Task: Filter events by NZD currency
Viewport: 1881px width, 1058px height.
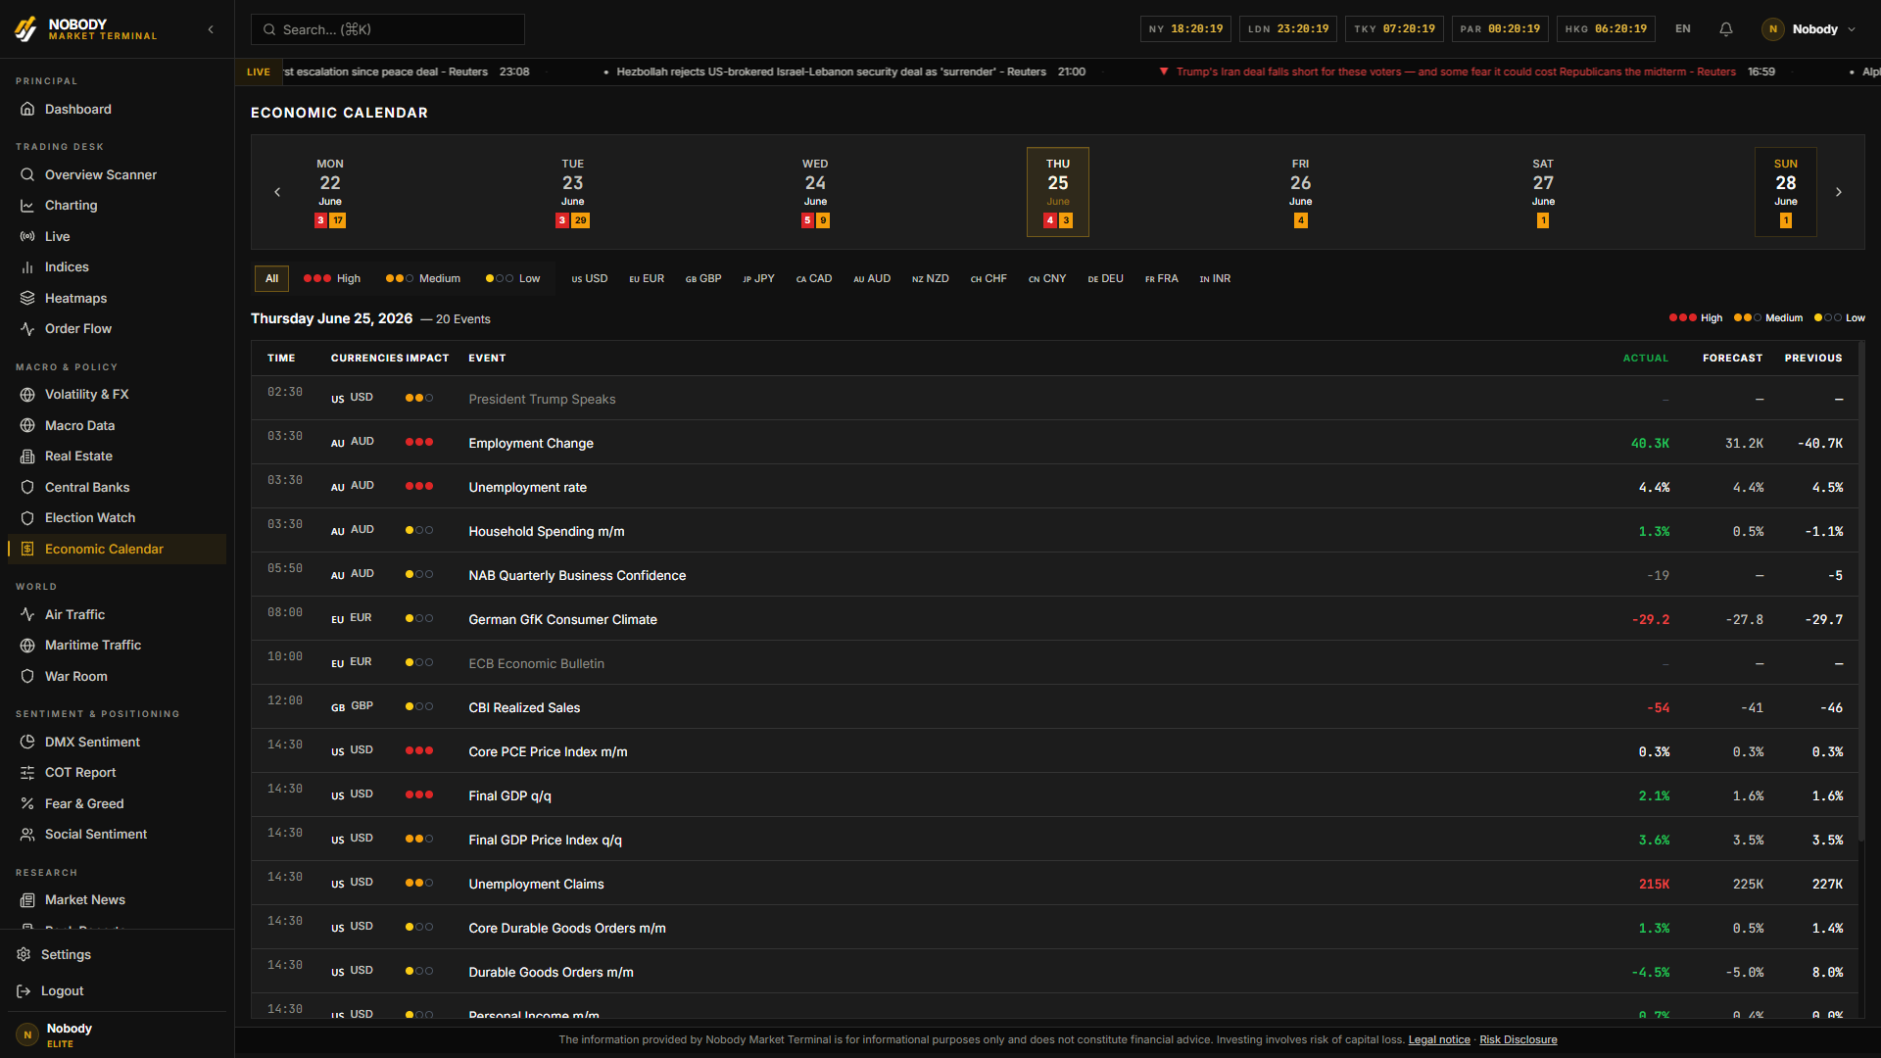Action: tap(931, 278)
